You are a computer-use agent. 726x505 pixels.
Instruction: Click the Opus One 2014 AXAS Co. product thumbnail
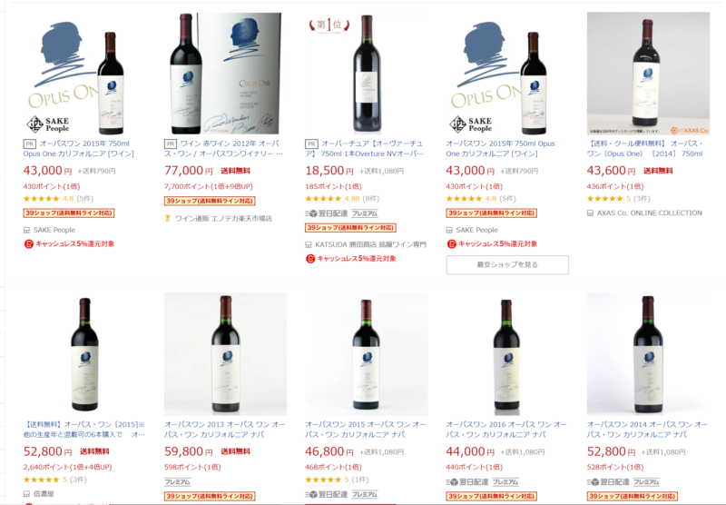coord(648,74)
